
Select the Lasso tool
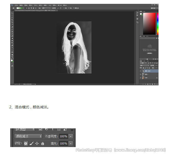[x=12, y=18]
